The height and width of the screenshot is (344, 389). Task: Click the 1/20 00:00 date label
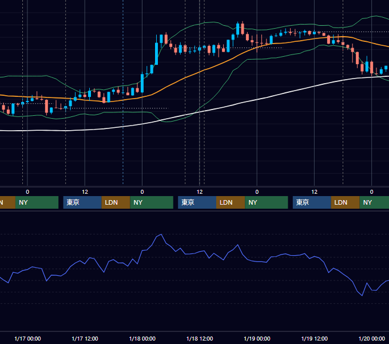(372, 338)
